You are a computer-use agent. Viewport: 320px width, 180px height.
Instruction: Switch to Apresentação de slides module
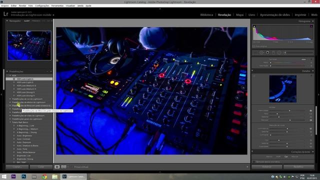tap(274, 15)
